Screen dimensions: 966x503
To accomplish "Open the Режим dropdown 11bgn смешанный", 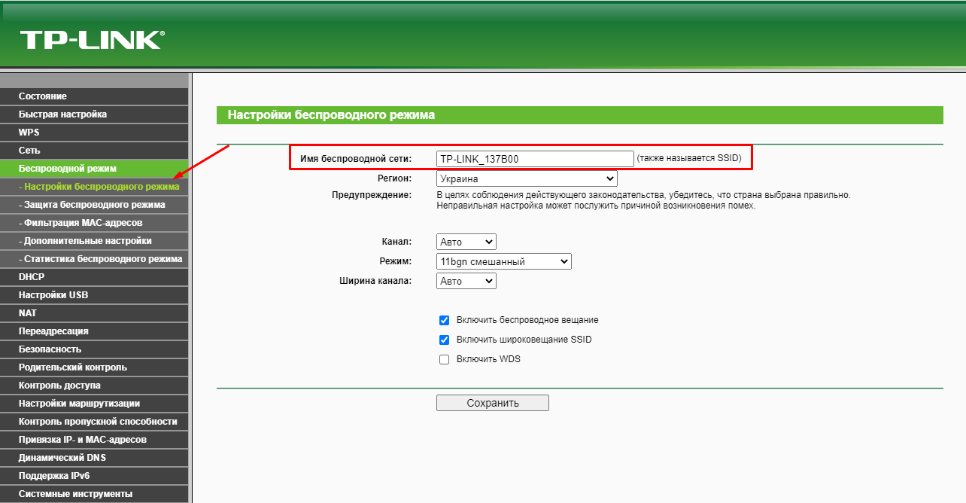I will 504,262.
